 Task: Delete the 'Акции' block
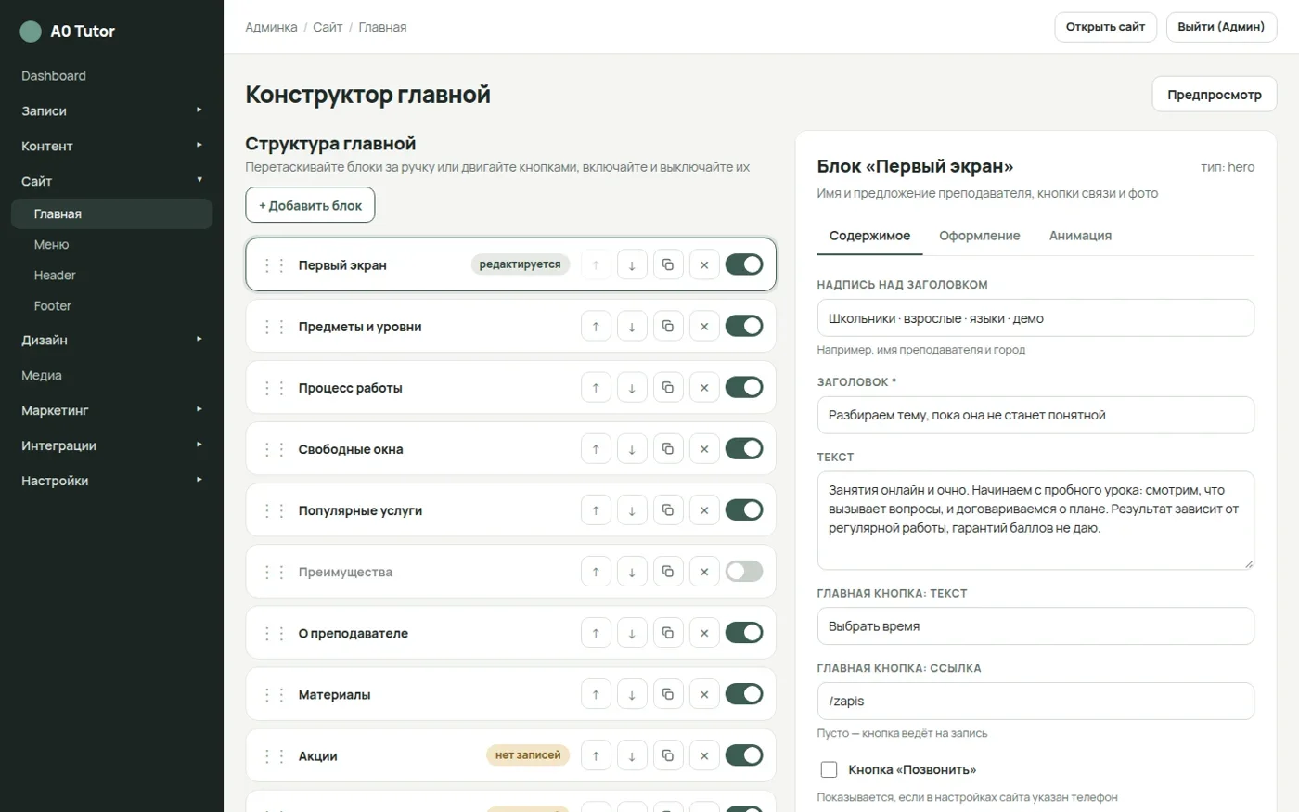tap(704, 755)
